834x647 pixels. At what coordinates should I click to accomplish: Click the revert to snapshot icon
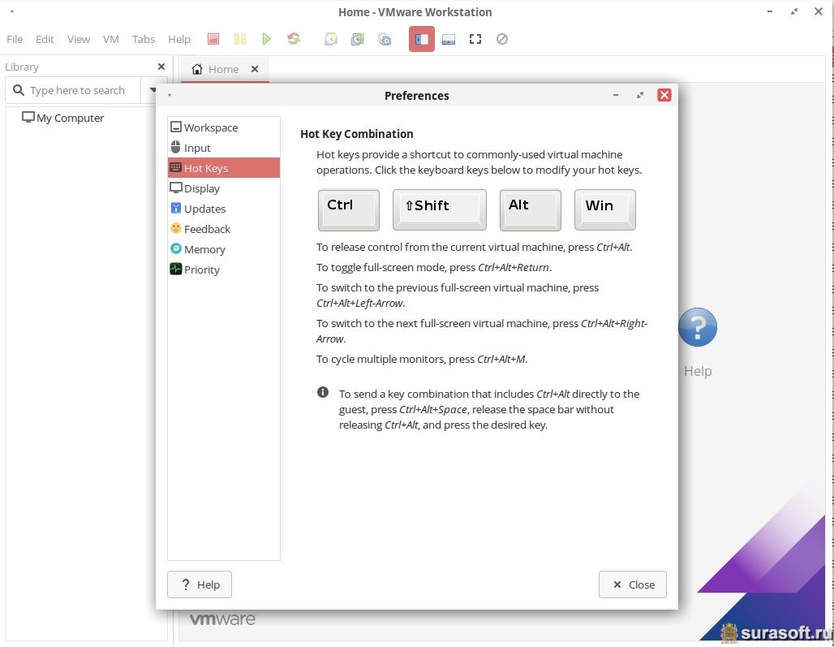coord(358,39)
